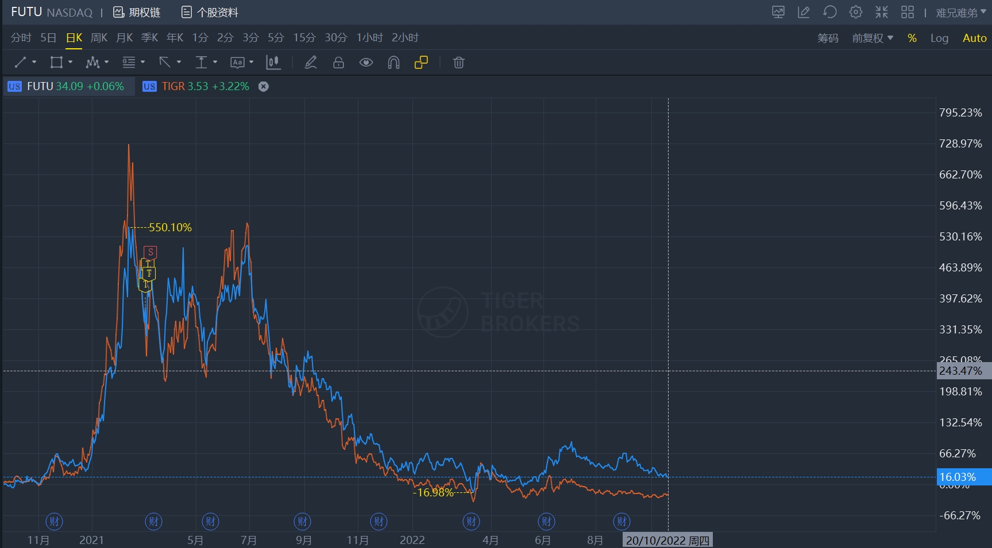
Task: Toggle 筹码 chip distribution
Action: [x=828, y=38]
